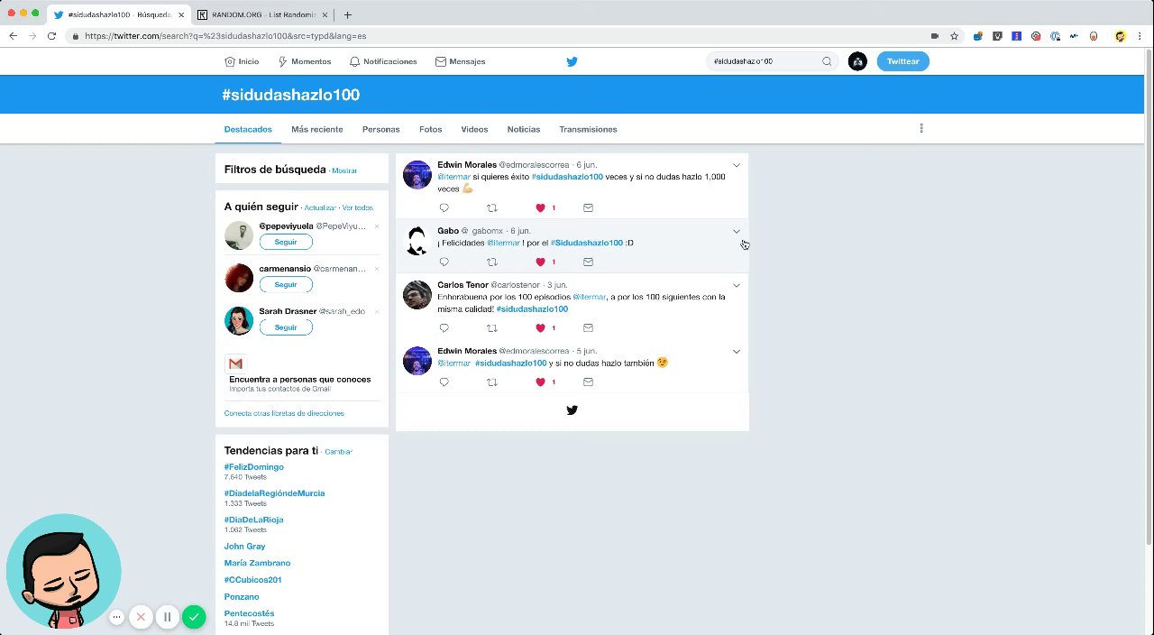Click Carlos Tenor's avatar thumbnail

coord(417,295)
